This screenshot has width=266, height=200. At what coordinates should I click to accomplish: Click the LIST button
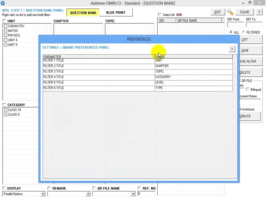pos(251,40)
